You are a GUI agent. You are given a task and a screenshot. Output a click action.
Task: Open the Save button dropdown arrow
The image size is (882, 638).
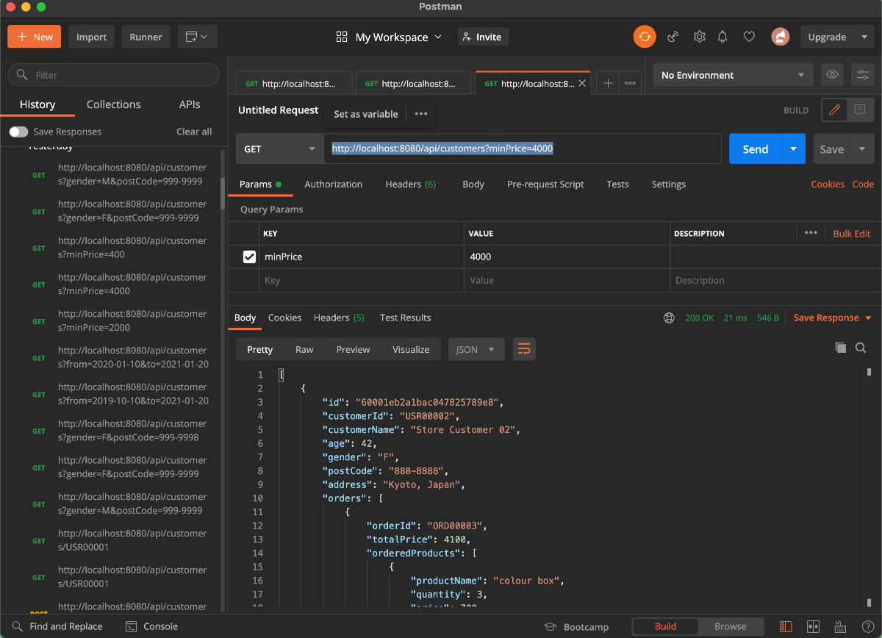tap(862, 148)
